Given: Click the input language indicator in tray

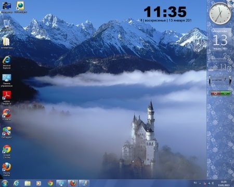Looking at the screenshot, I should tap(196, 183).
